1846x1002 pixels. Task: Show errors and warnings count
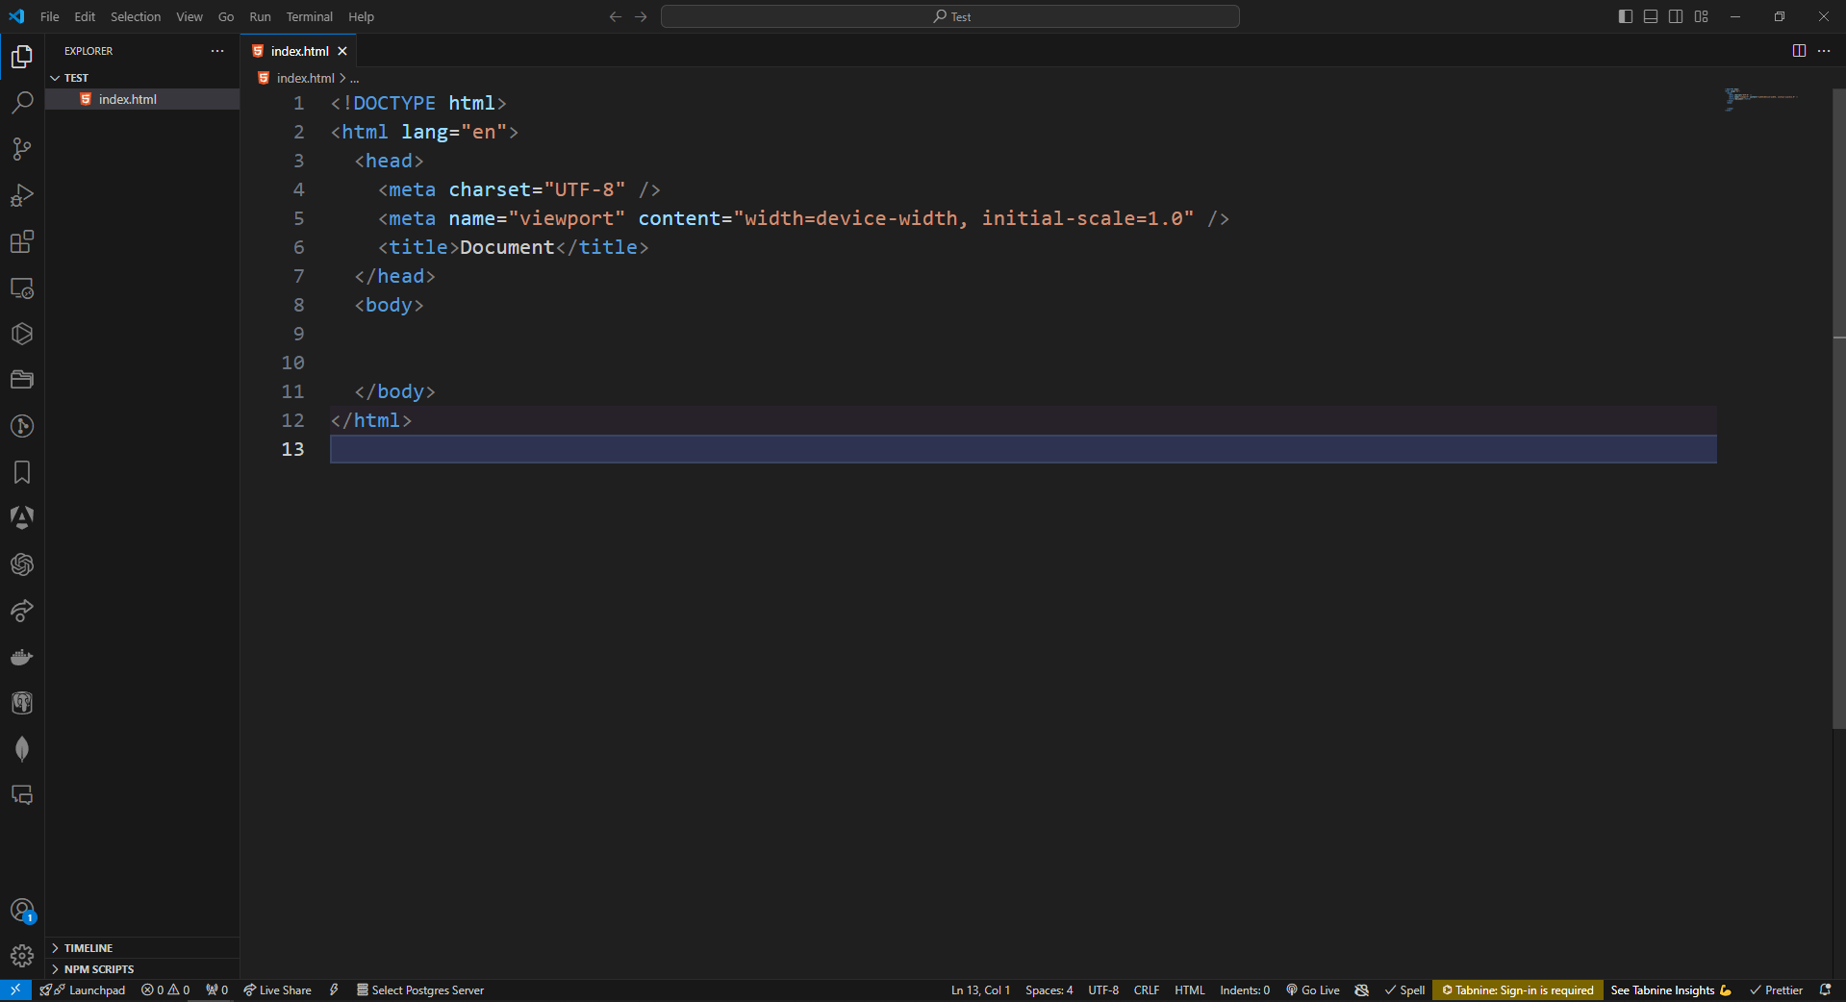tap(165, 989)
